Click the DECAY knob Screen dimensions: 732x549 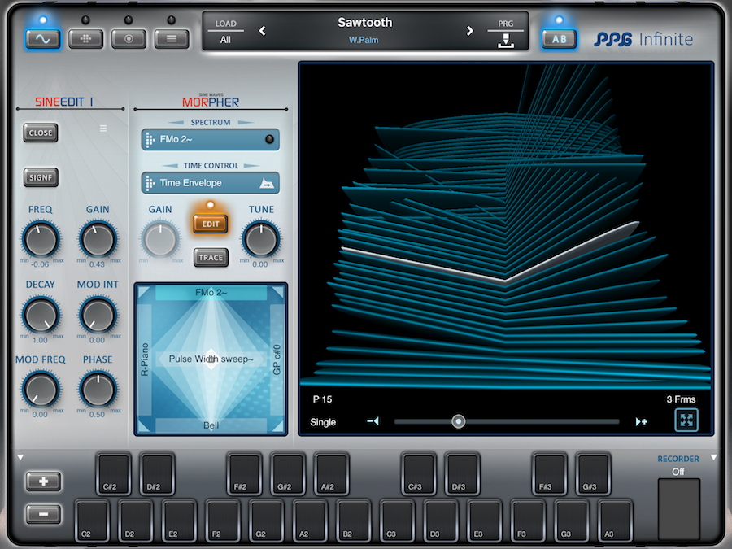41,315
